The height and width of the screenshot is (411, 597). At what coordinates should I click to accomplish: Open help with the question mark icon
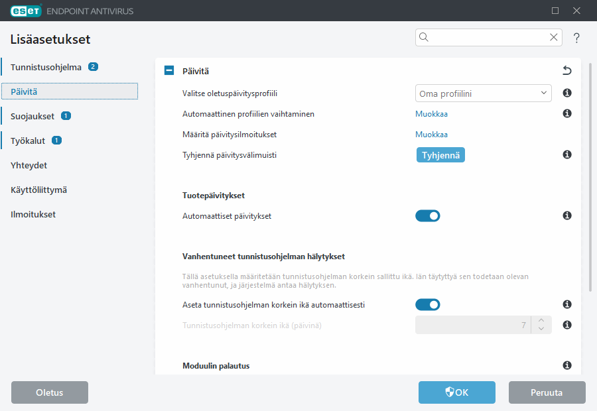tap(576, 38)
